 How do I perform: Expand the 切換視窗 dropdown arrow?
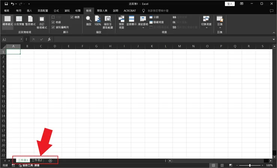click(x=206, y=28)
